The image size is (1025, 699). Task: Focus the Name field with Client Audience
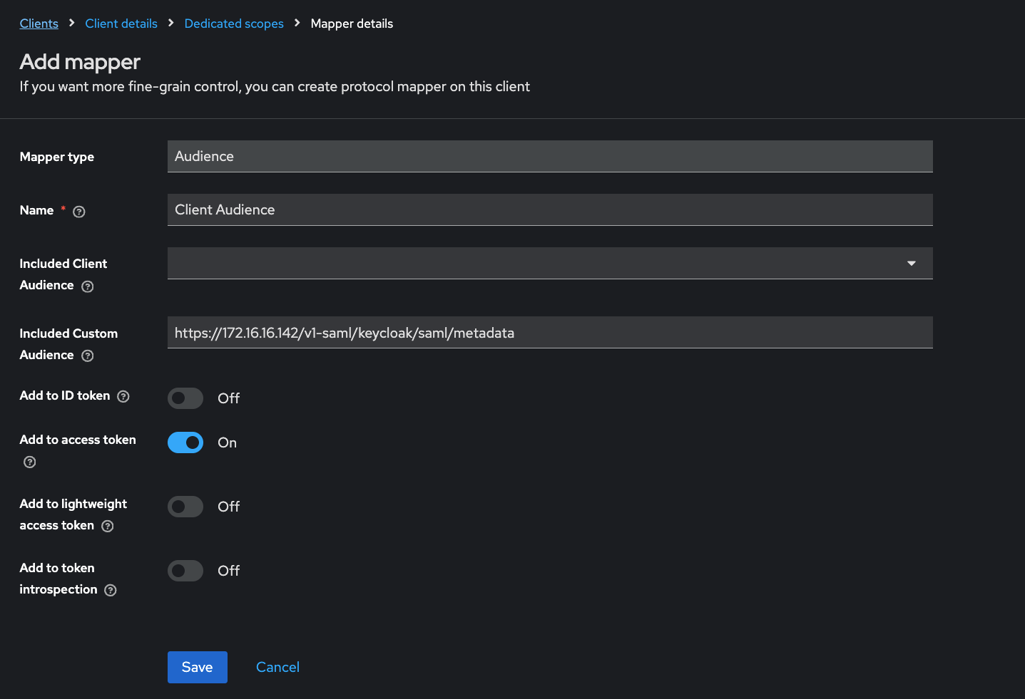click(x=549, y=209)
